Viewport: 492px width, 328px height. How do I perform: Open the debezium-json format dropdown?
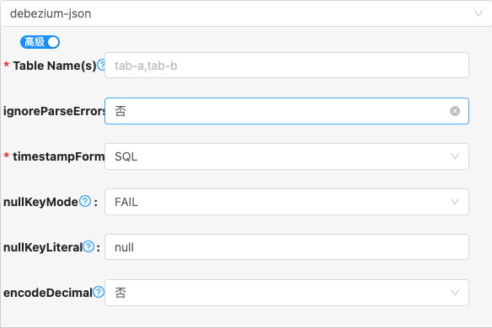click(246, 13)
